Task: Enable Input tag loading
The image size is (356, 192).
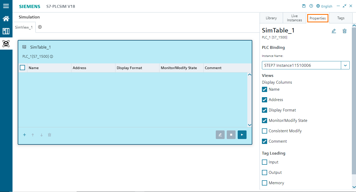Action: coord(265,162)
